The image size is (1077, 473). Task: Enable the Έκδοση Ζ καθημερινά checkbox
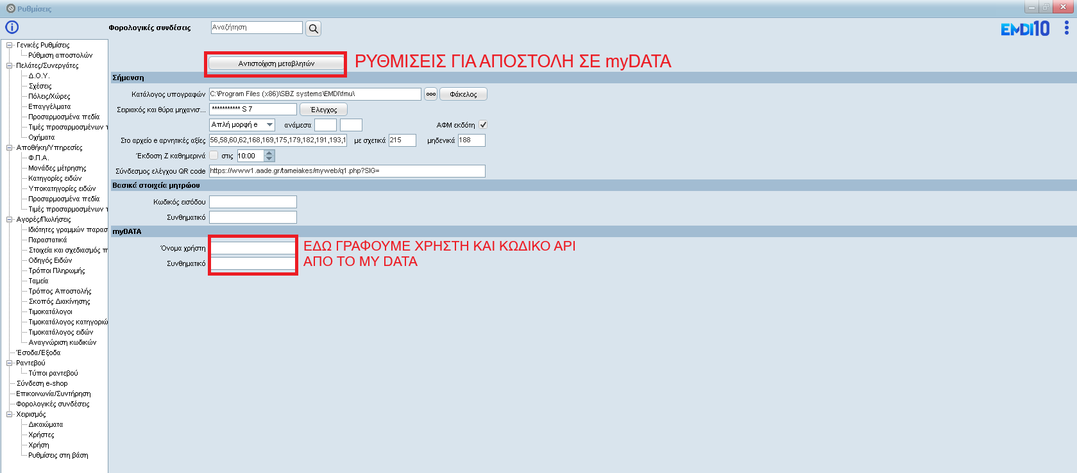214,156
